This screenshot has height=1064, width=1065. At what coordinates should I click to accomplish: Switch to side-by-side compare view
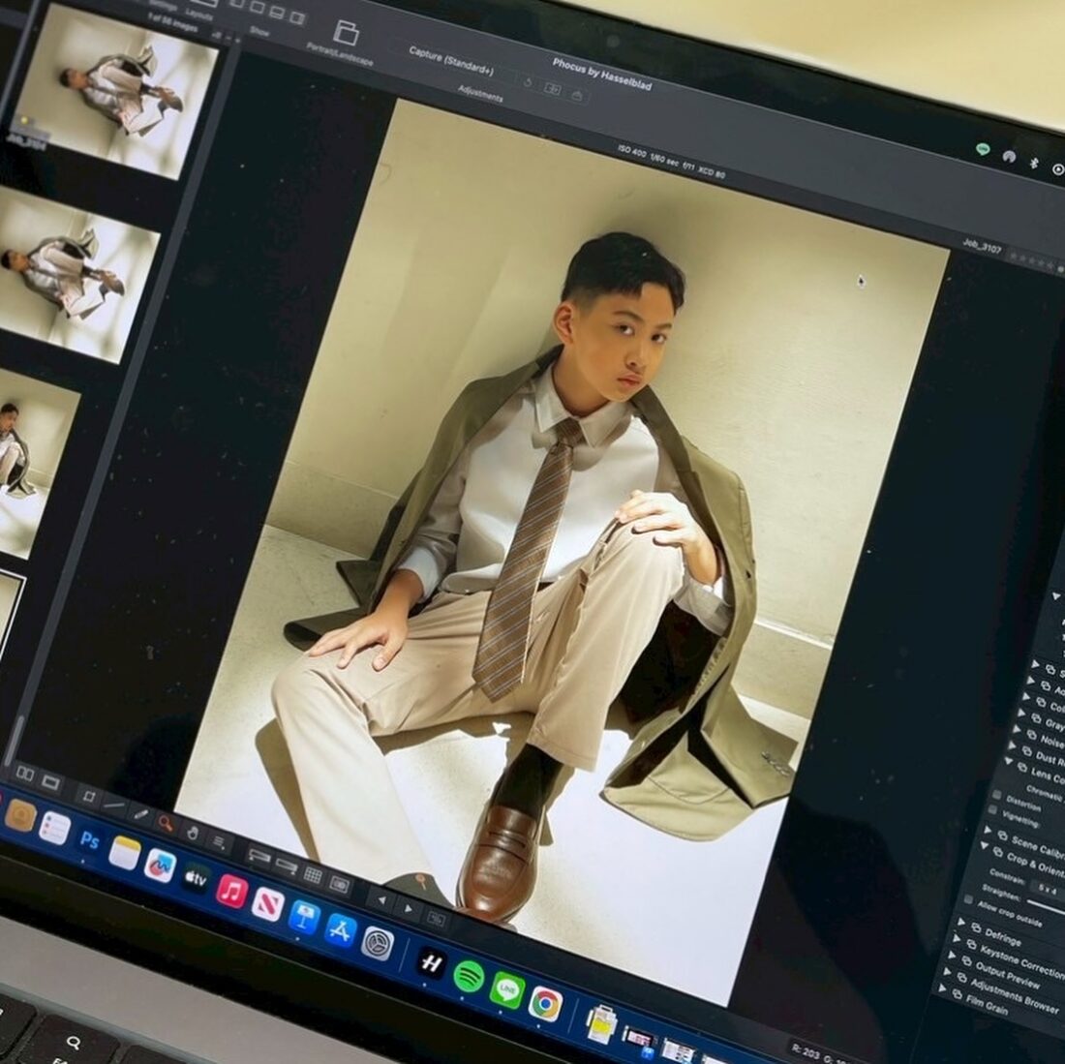pos(25,774)
